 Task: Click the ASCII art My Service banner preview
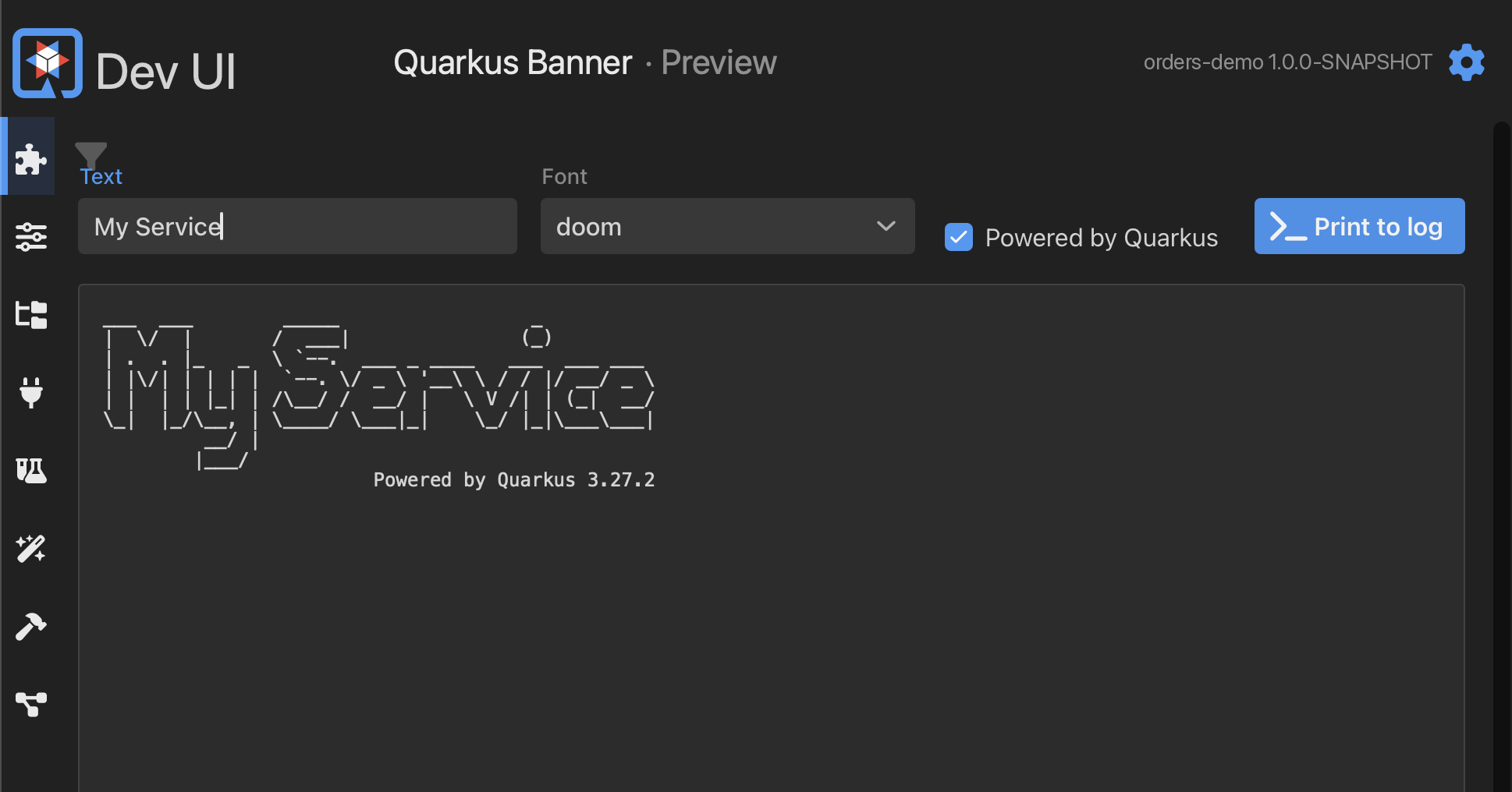click(x=378, y=394)
